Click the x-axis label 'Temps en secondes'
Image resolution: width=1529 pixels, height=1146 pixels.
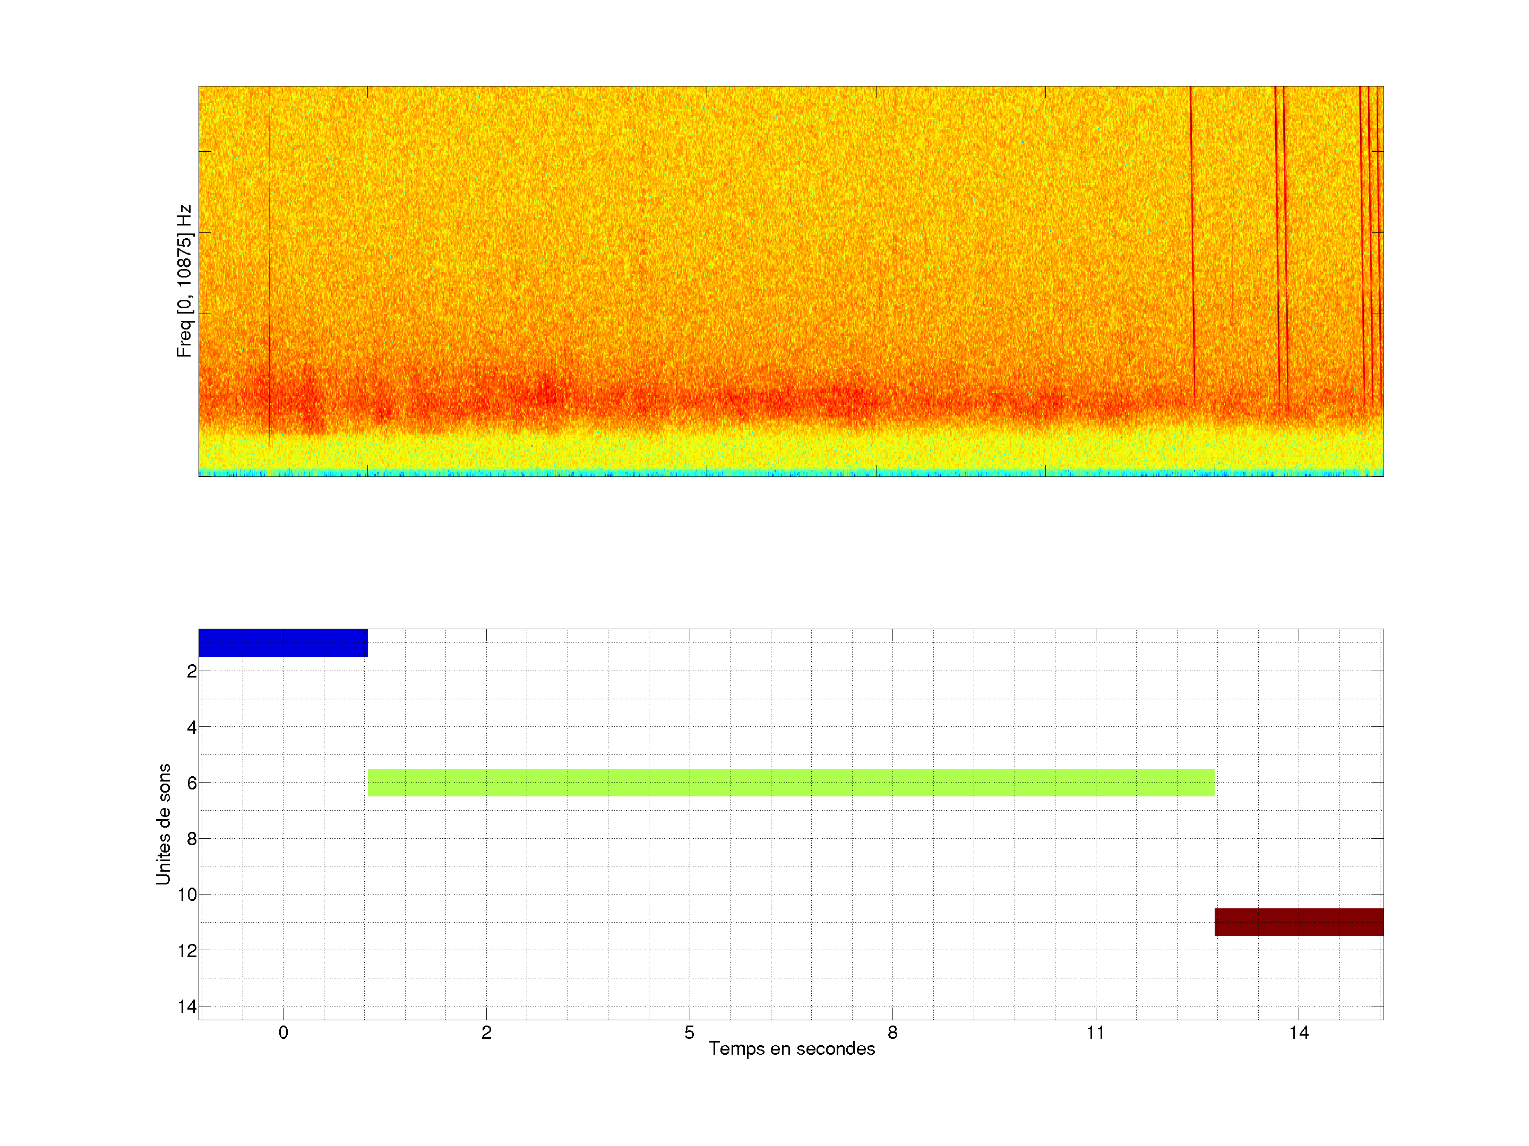click(792, 1048)
